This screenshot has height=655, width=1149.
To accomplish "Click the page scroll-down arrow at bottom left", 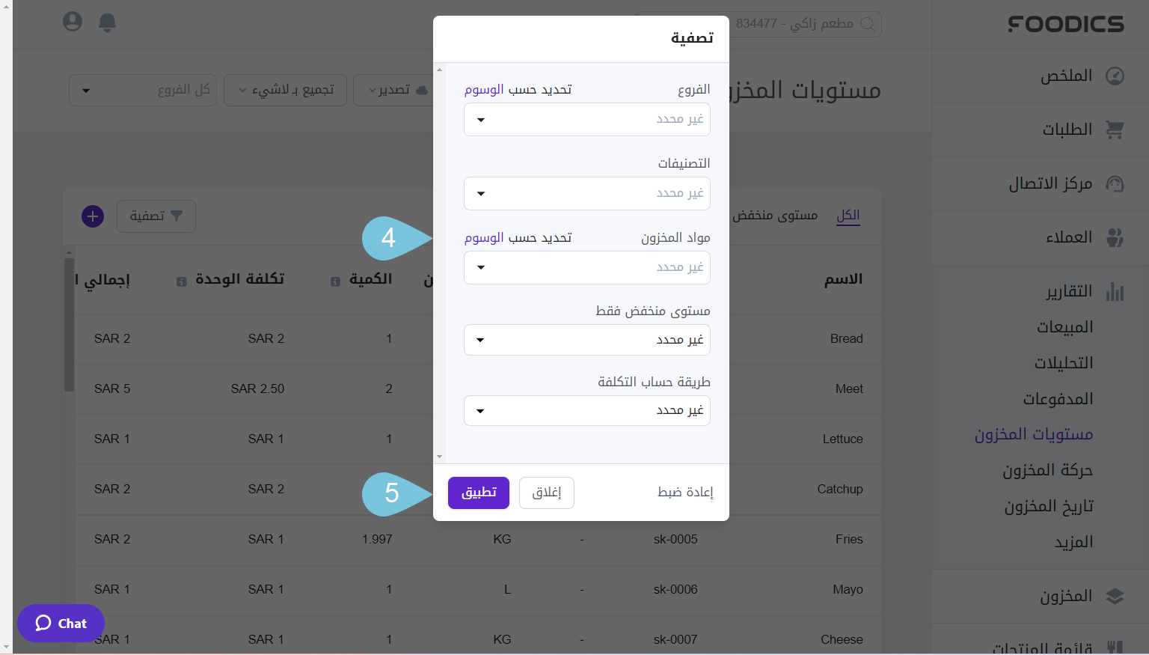I will coord(6,647).
